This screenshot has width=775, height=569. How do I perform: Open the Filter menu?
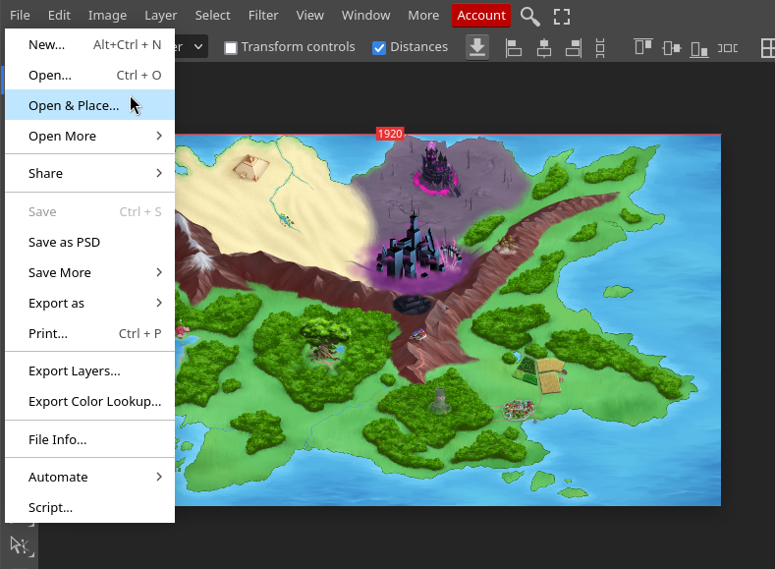pos(262,16)
